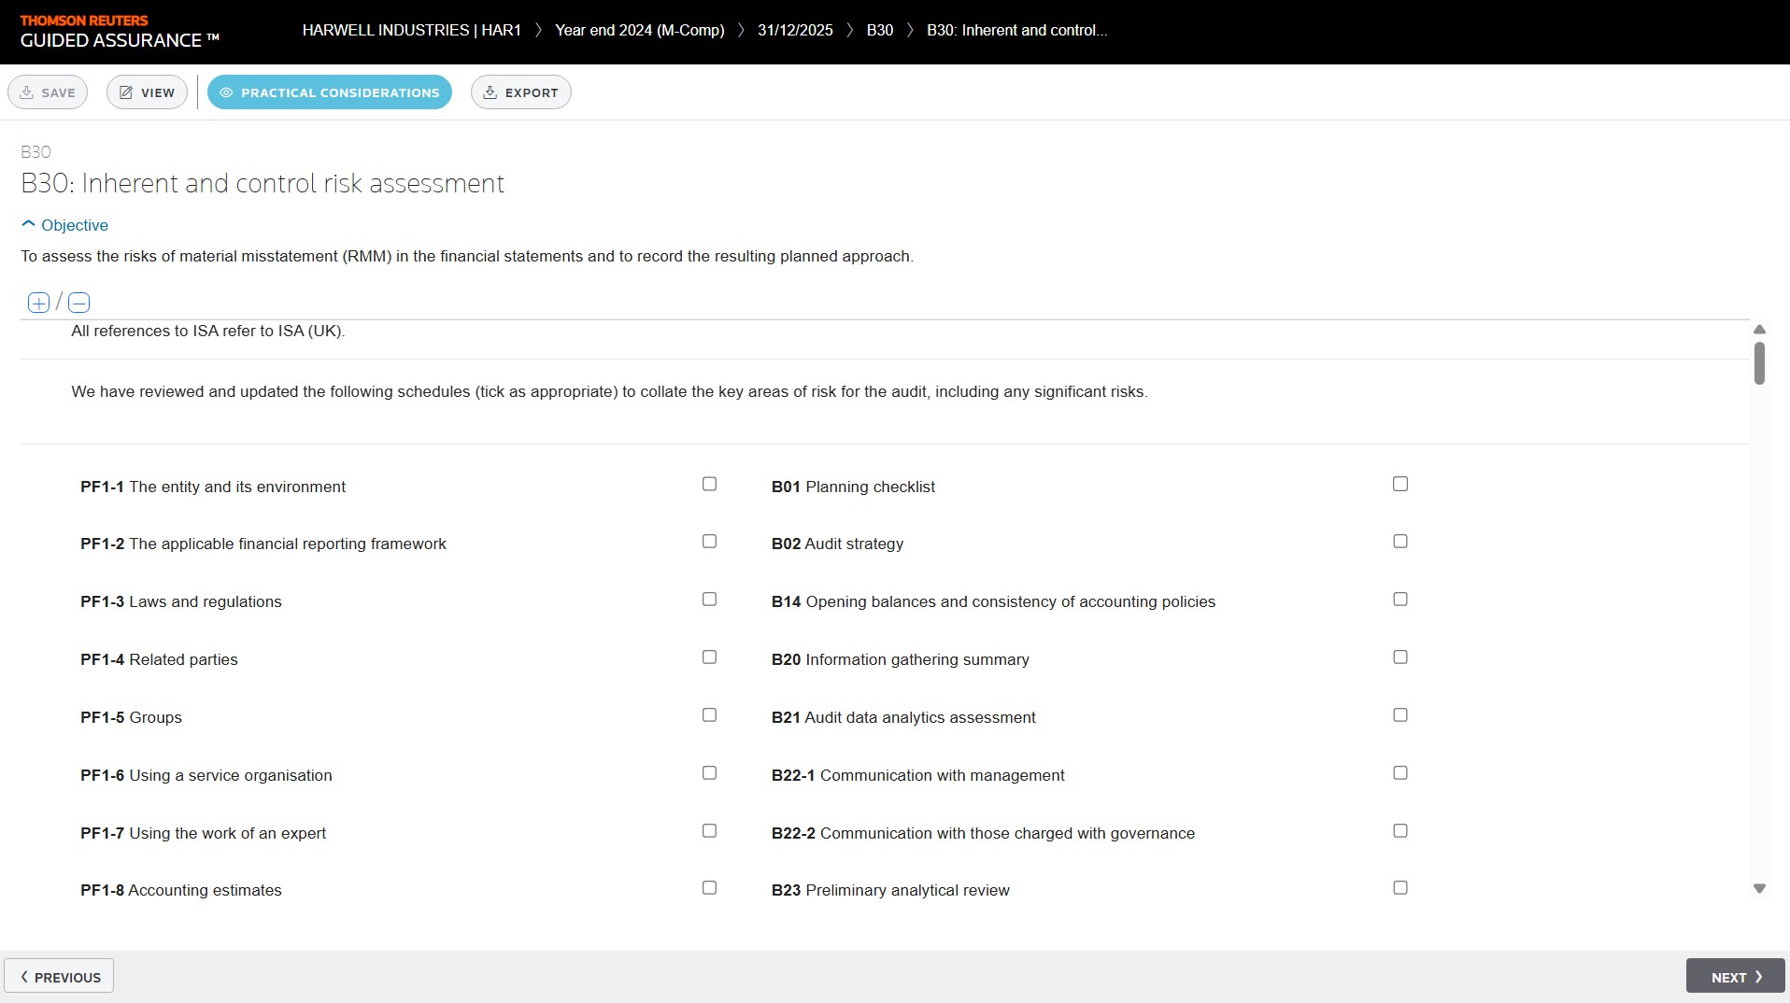Collapse all sections with minus icon

pos(79,303)
